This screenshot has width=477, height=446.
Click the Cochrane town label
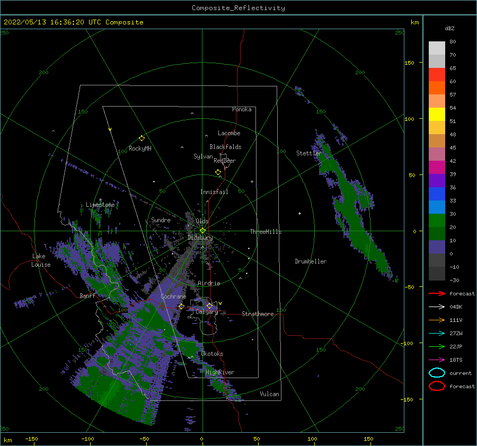click(x=173, y=296)
